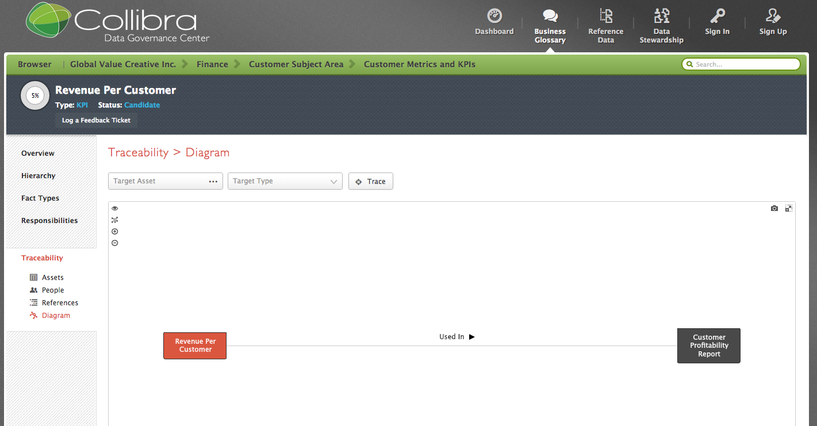Expand the Target Type dropdown
This screenshot has width=817, height=426.
click(x=285, y=181)
